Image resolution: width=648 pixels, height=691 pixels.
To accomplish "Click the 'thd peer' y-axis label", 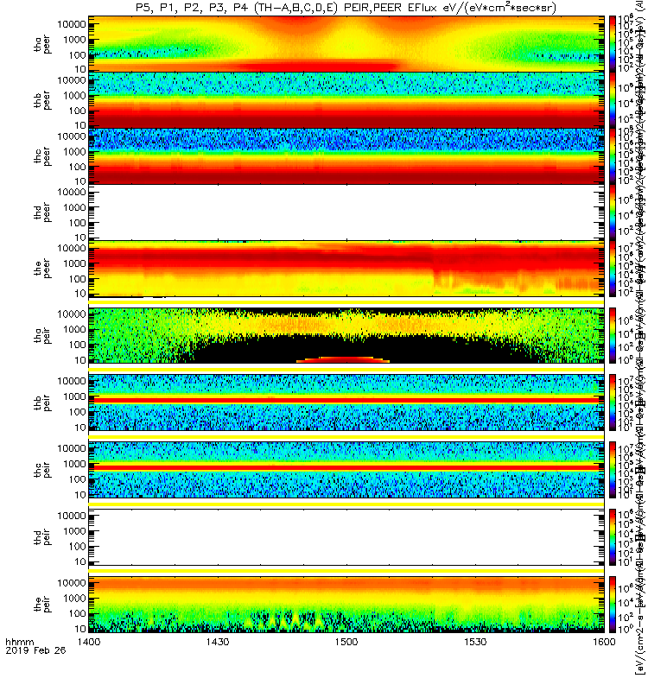I will [x=42, y=212].
